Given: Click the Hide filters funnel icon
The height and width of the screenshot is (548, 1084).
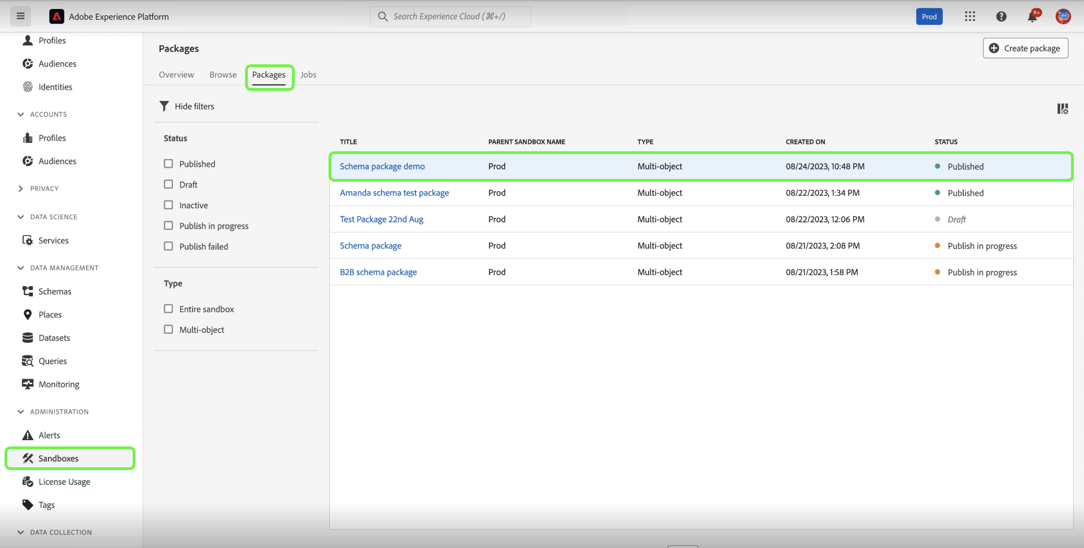Looking at the screenshot, I should coord(164,106).
